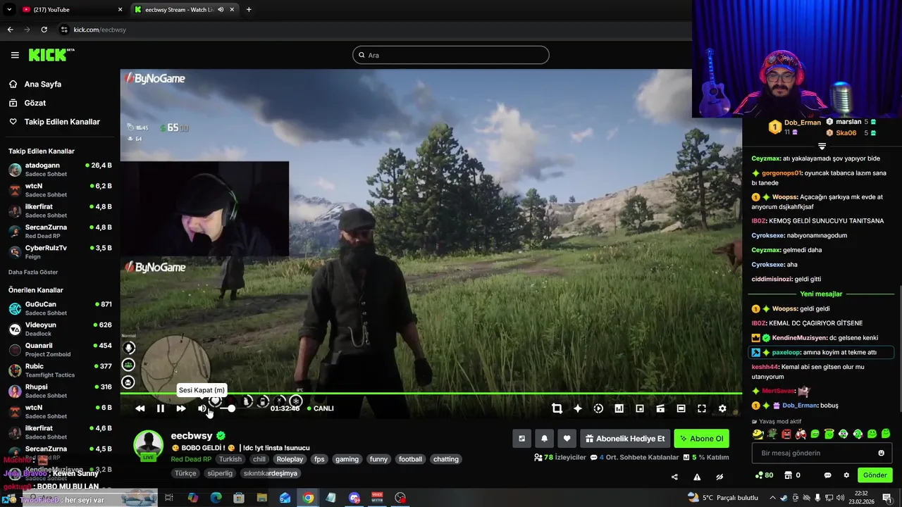Open the atadogann followed channel

tap(60, 170)
